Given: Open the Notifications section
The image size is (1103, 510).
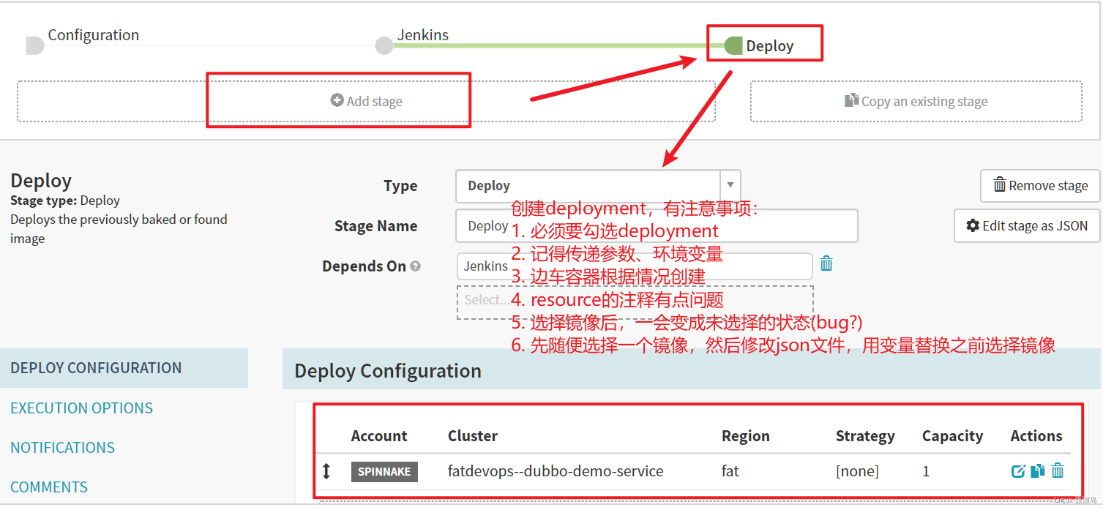Looking at the screenshot, I should (62, 447).
